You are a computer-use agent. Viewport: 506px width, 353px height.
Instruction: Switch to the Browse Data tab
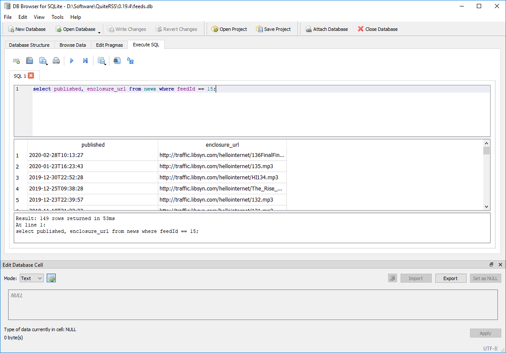click(72, 45)
